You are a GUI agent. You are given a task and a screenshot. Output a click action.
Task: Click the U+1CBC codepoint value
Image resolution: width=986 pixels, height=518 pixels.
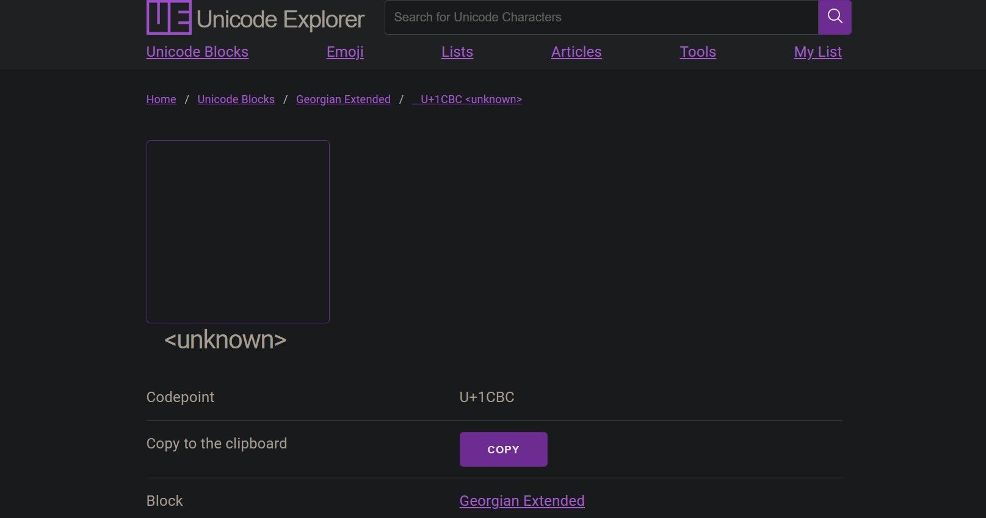[487, 397]
